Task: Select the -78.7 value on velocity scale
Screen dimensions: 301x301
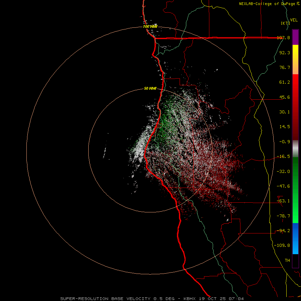Action: tap(284, 216)
